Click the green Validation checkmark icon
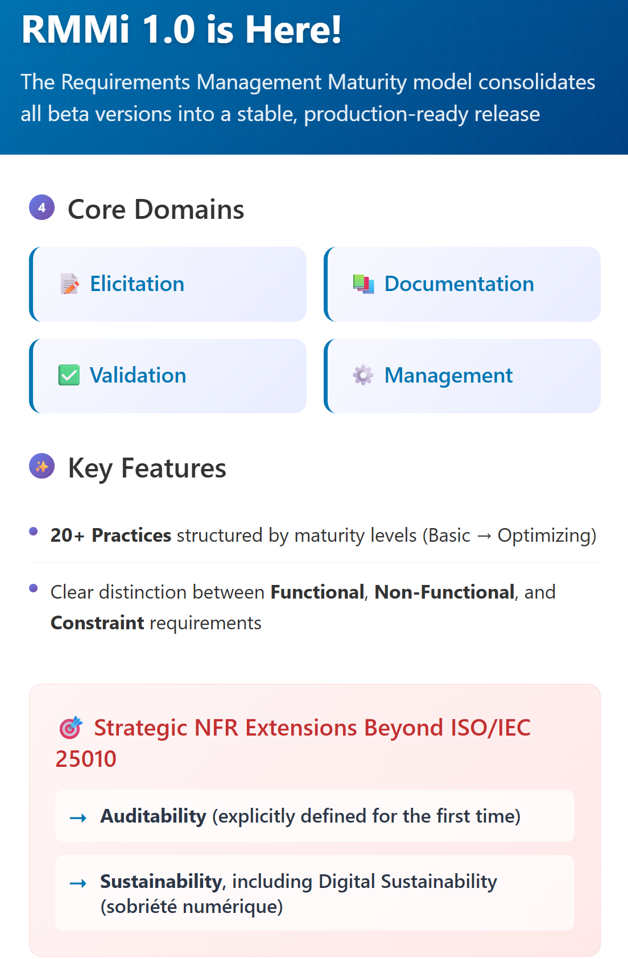The height and width of the screenshot is (959, 628). [69, 375]
